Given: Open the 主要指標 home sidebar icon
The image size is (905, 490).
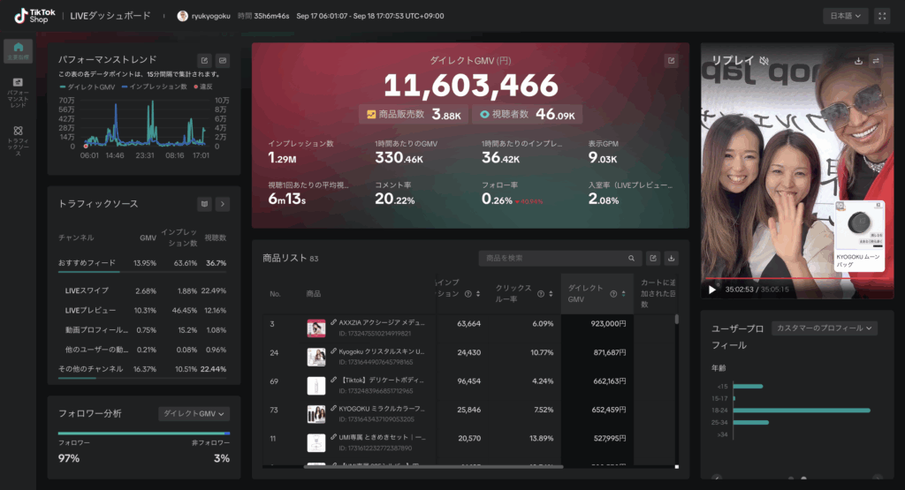Looking at the screenshot, I should tap(18, 49).
